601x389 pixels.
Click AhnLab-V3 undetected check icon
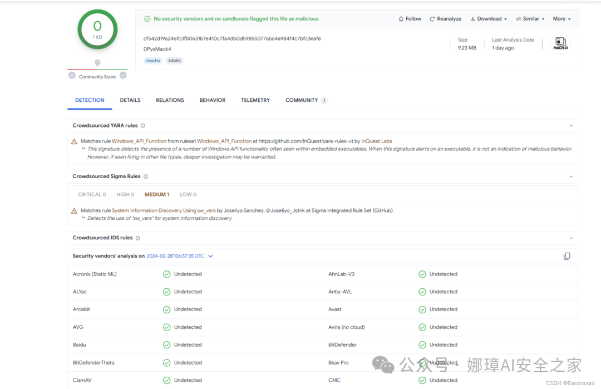(x=422, y=274)
